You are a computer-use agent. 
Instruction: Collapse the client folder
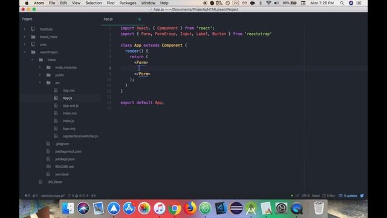coord(32,60)
